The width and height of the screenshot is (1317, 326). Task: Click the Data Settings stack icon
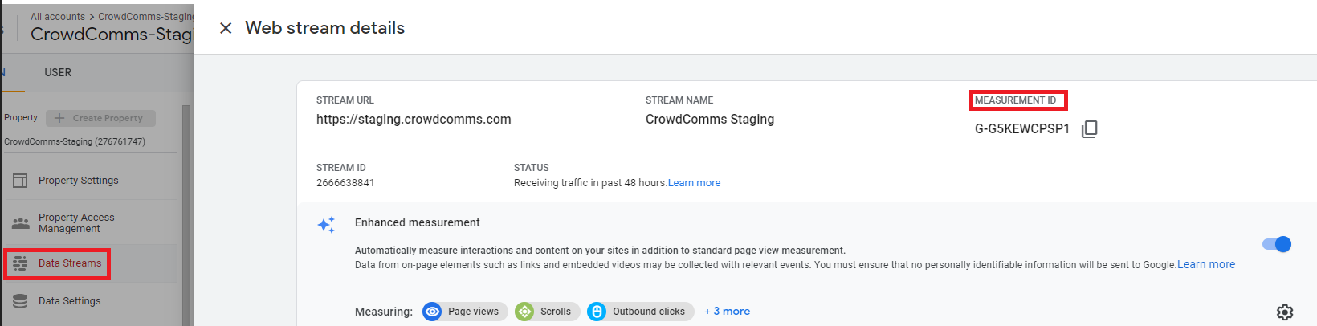point(20,301)
